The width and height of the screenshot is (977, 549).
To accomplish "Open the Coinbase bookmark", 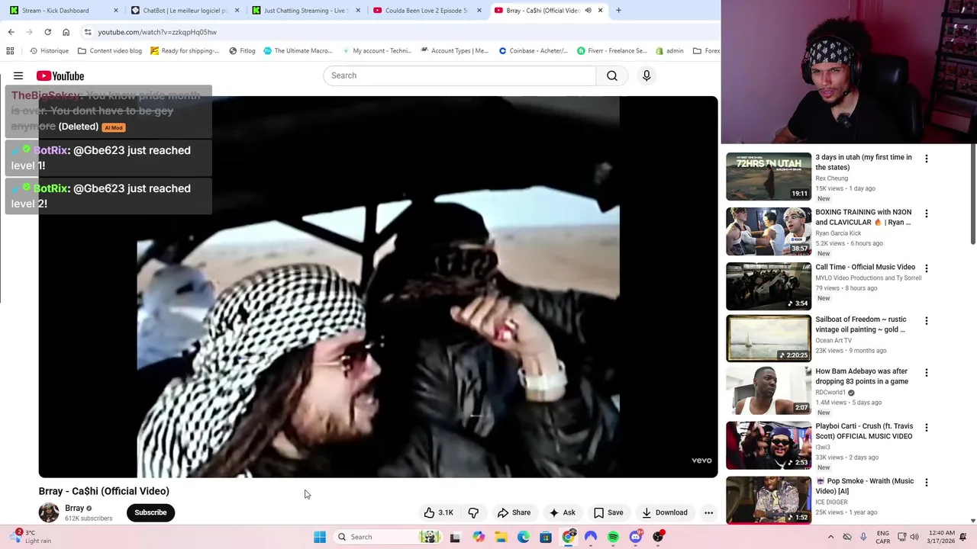I will coord(533,51).
